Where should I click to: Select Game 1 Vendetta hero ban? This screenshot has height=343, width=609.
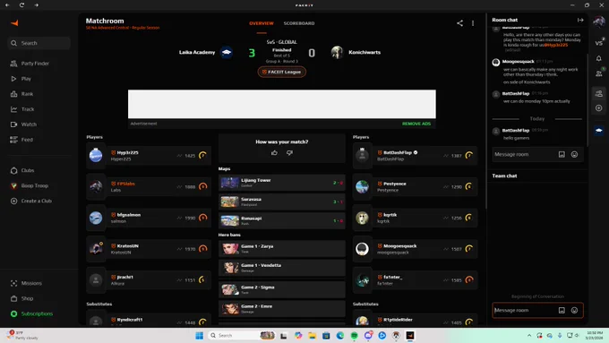tap(282, 268)
